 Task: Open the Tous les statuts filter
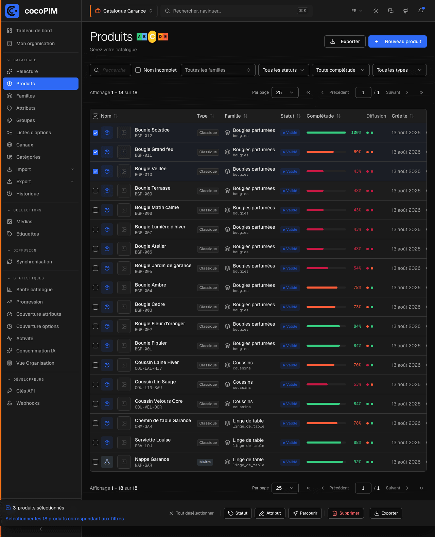284,70
